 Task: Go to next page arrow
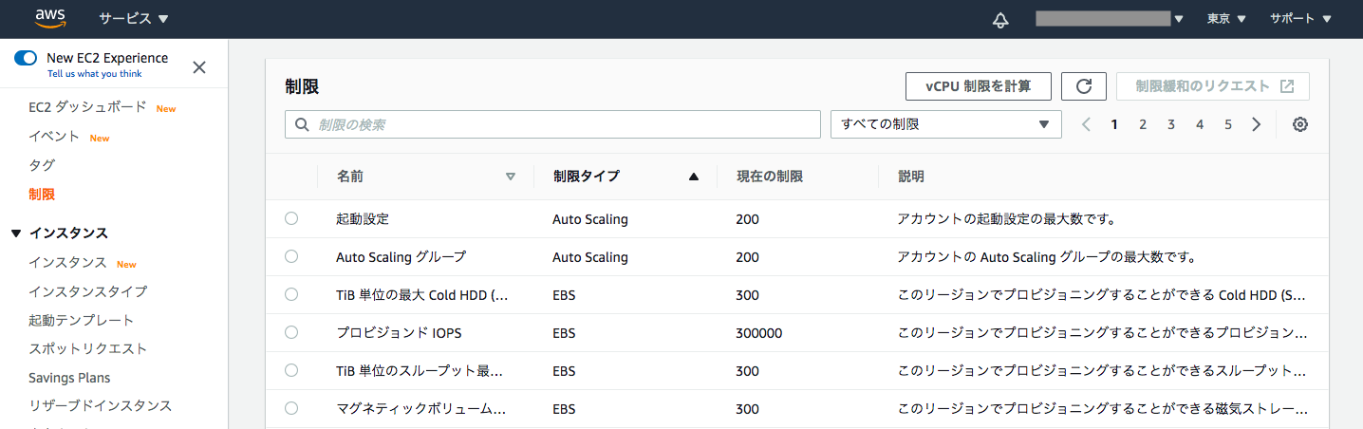pos(1257,124)
